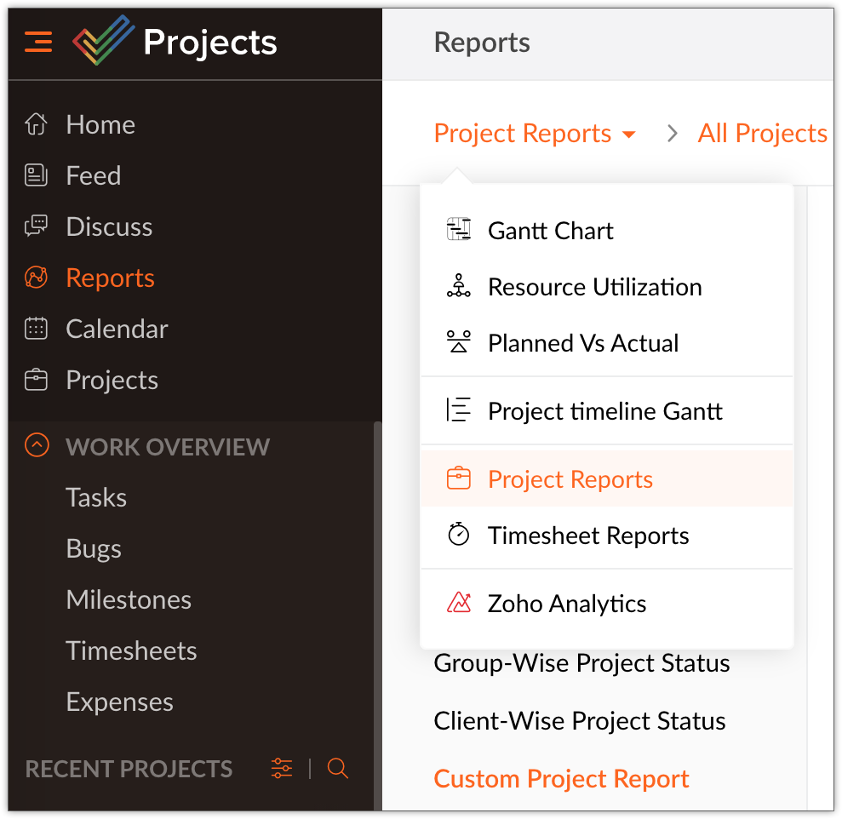This screenshot has width=842, height=819.
Task: Click the Feed newspaper icon
Action: pos(36,175)
